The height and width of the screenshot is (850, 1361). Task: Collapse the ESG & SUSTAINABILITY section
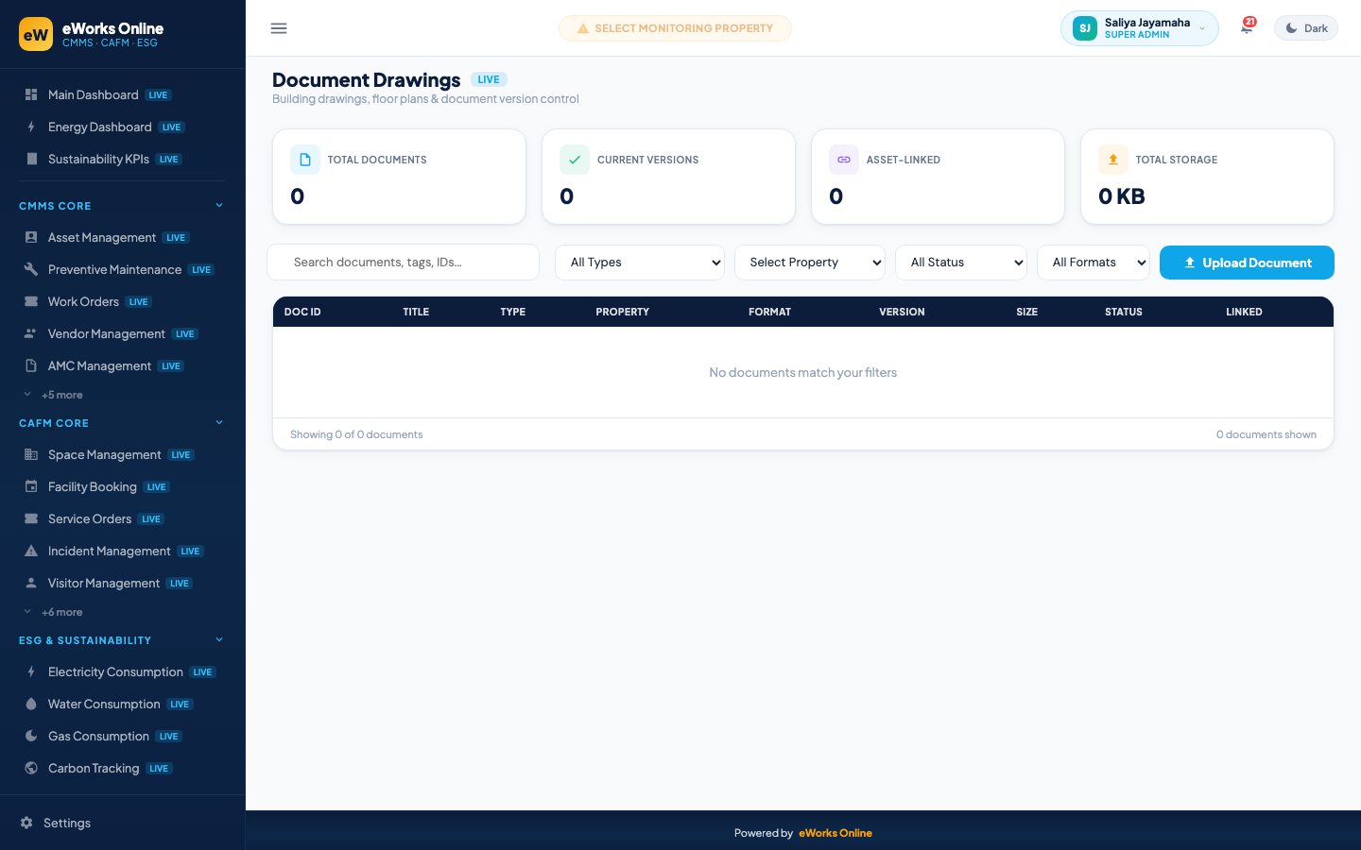pyautogui.click(x=122, y=640)
